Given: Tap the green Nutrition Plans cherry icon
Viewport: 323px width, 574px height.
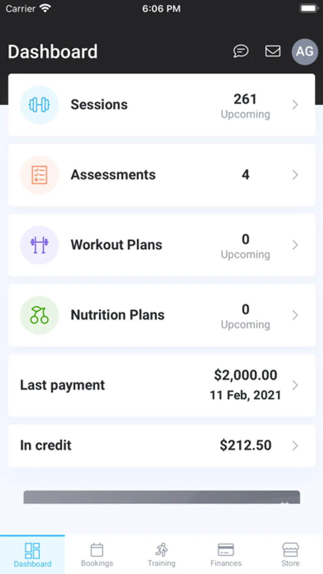Looking at the screenshot, I should point(39,315).
